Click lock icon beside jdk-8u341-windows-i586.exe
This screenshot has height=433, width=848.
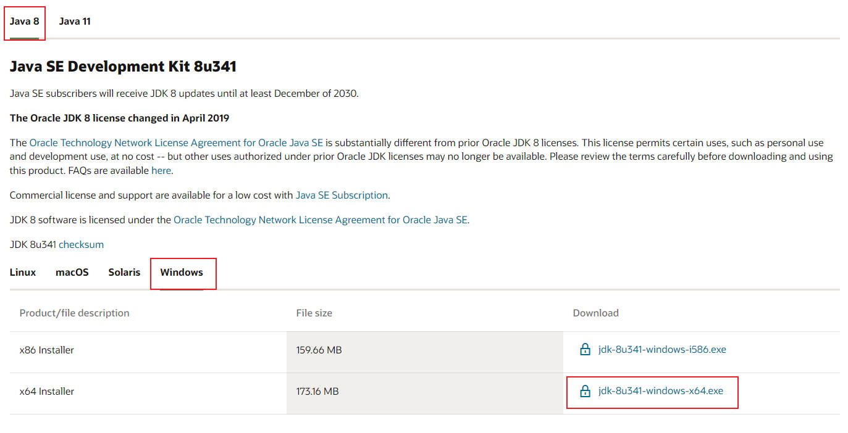[585, 350]
